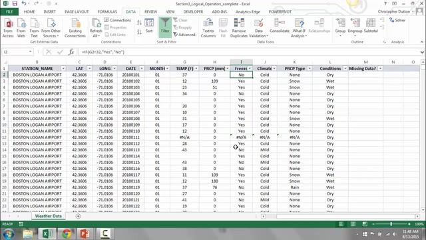Screen dimensions: 426x240
Task: Import data From Text
Action: point(34,28)
